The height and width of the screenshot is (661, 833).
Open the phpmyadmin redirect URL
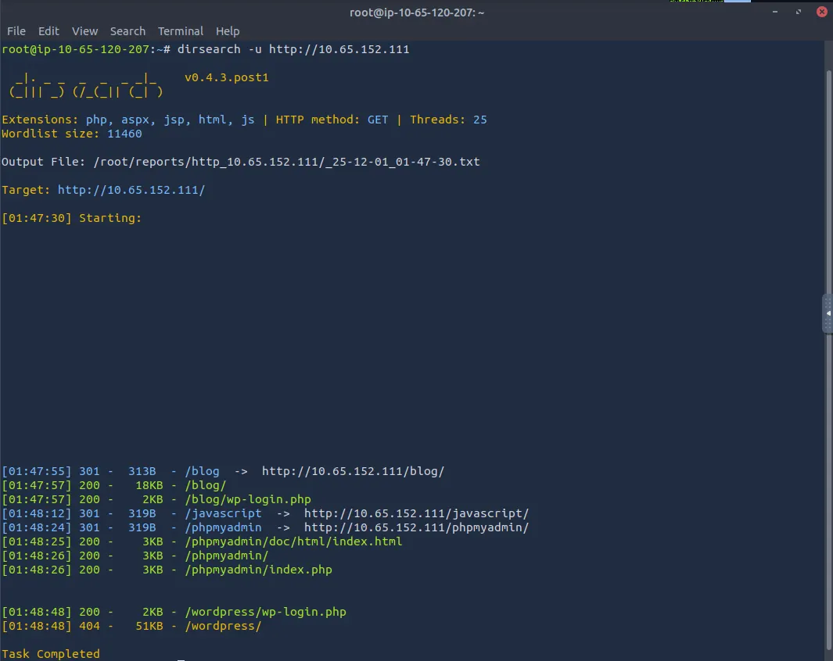pyautogui.click(x=416, y=527)
